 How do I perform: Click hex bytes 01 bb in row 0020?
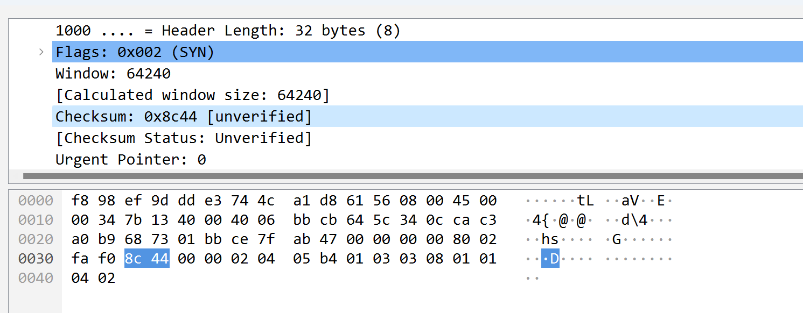[200, 239]
